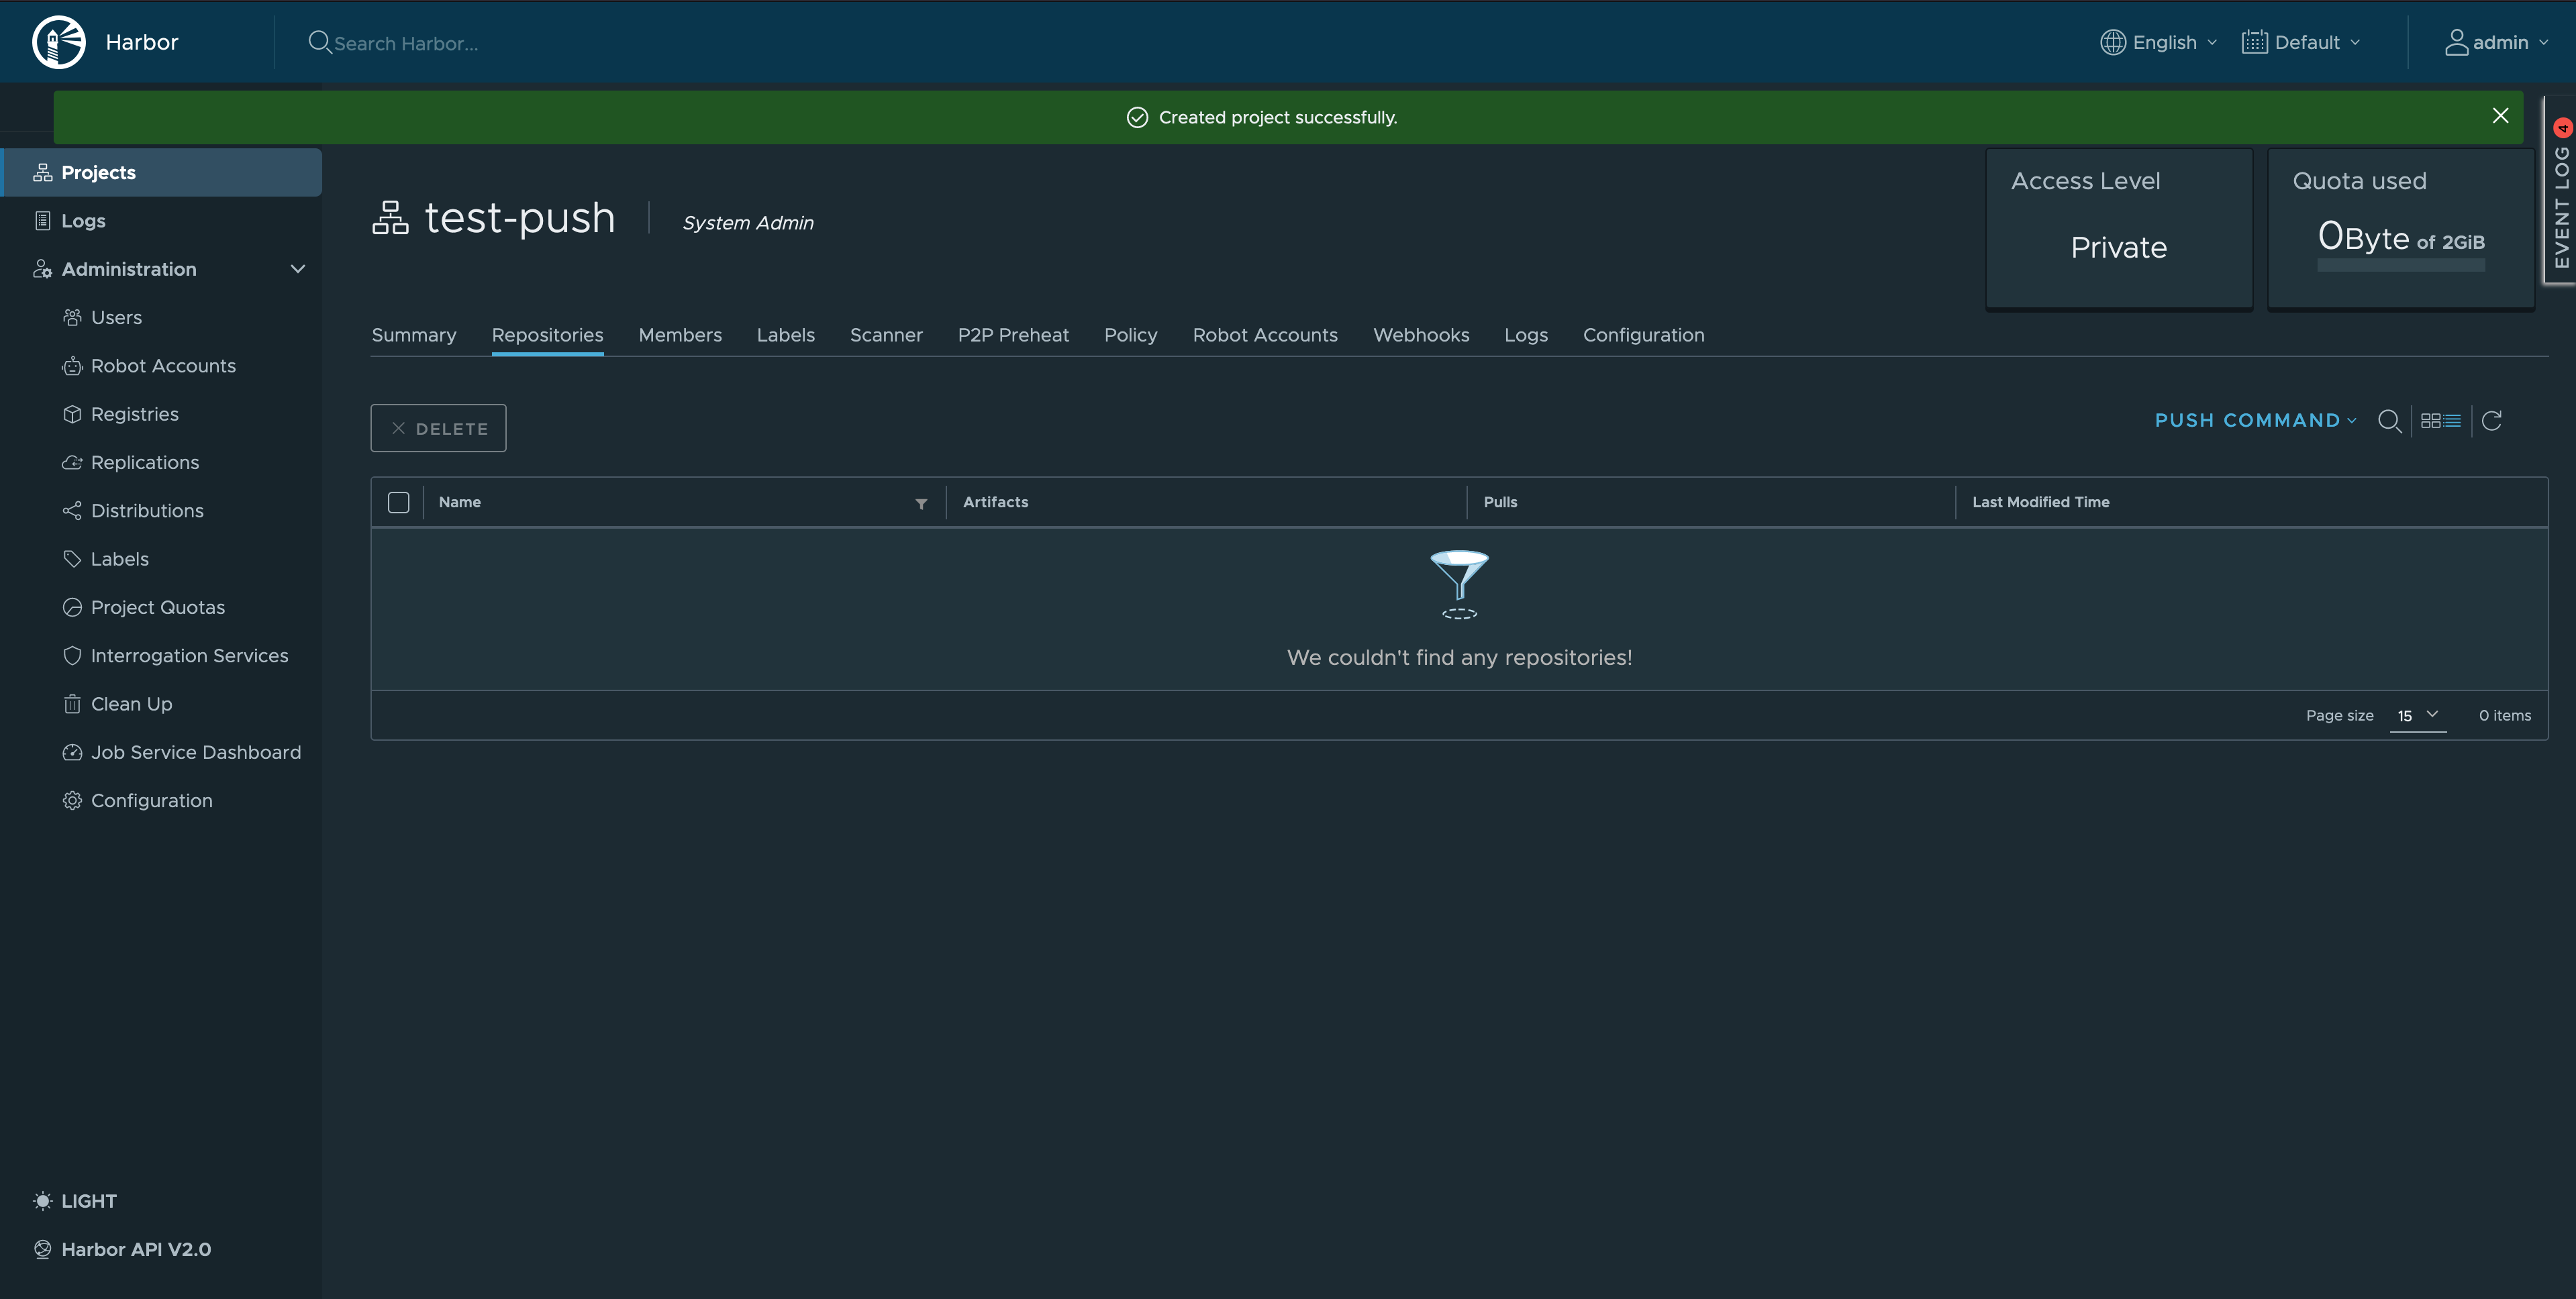Switch to list view icon

[x=2453, y=421]
